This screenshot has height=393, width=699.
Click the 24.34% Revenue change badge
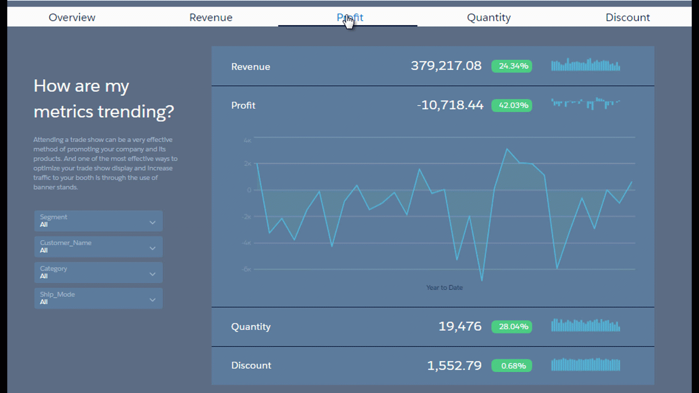(512, 66)
